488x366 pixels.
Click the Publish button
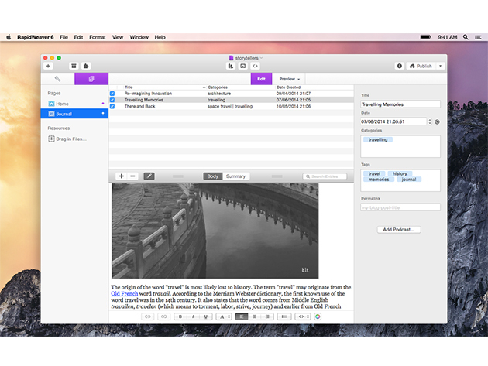click(421, 66)
